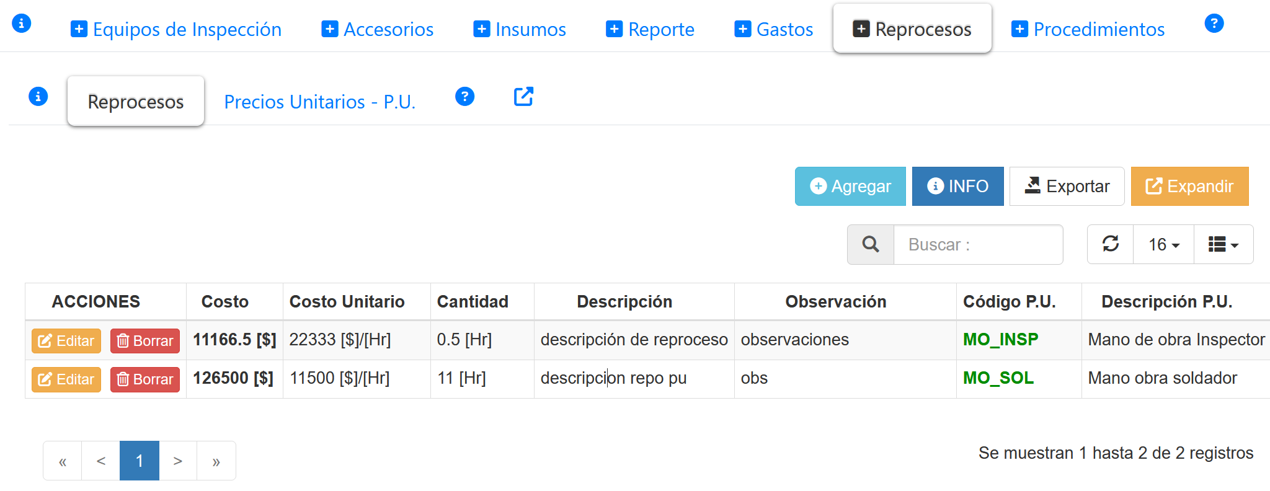Image resolution: width=1270 pixels, height=491 pixels.
Task: Click the magnifying glass search icon
Action: (x=871, y=245)
